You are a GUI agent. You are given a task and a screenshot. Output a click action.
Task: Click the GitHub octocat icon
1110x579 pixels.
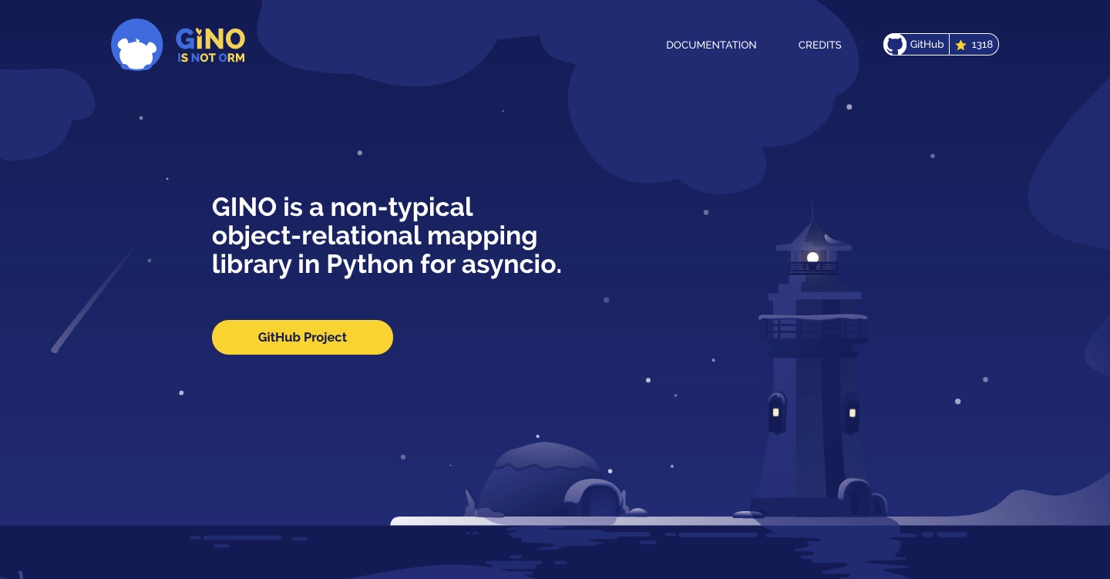pos(895,45)
